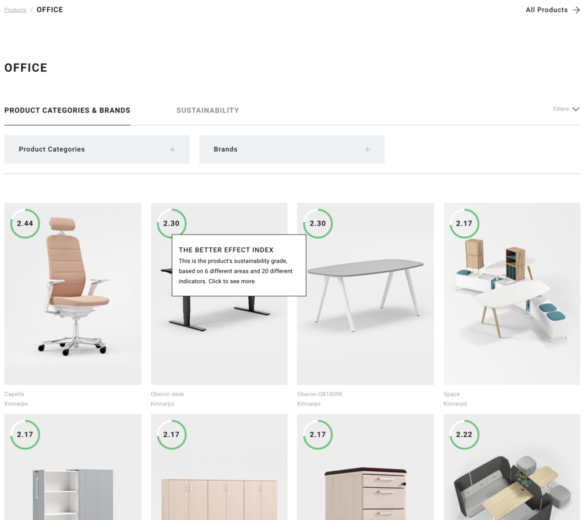Click the plus icon in Product Categories
Image resolution: width=587 pixels, height=520 pixels.
click(172, 150)
